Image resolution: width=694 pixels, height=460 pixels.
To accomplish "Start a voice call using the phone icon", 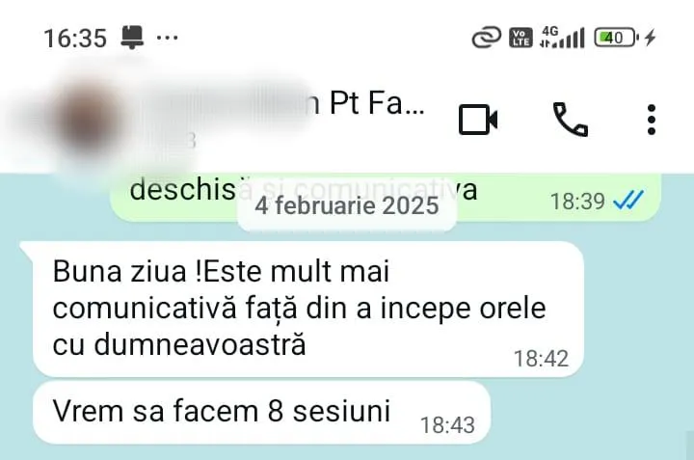I will point(571,120).
